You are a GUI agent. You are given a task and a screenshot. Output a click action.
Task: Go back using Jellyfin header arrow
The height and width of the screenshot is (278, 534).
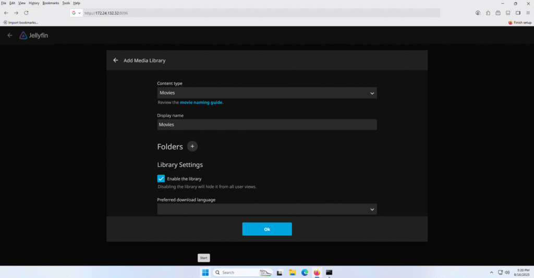click(x=10, y=35)
